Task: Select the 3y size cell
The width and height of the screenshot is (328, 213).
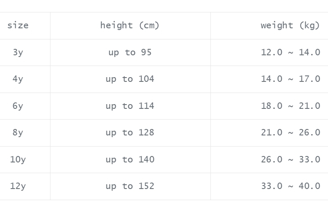Action: pos(18,52)
